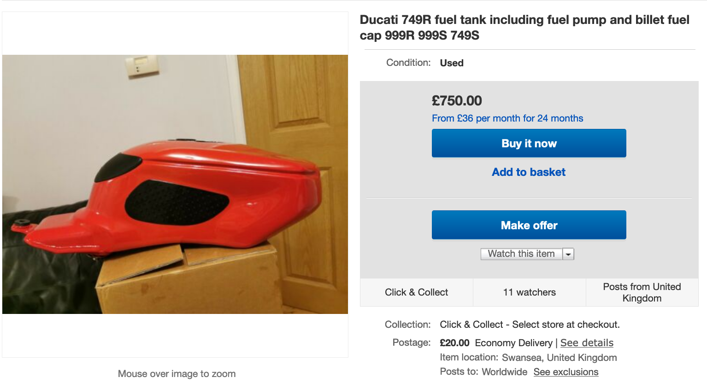
Task: Click Posts from United Kingdom cell
Action: click(642, 292)
